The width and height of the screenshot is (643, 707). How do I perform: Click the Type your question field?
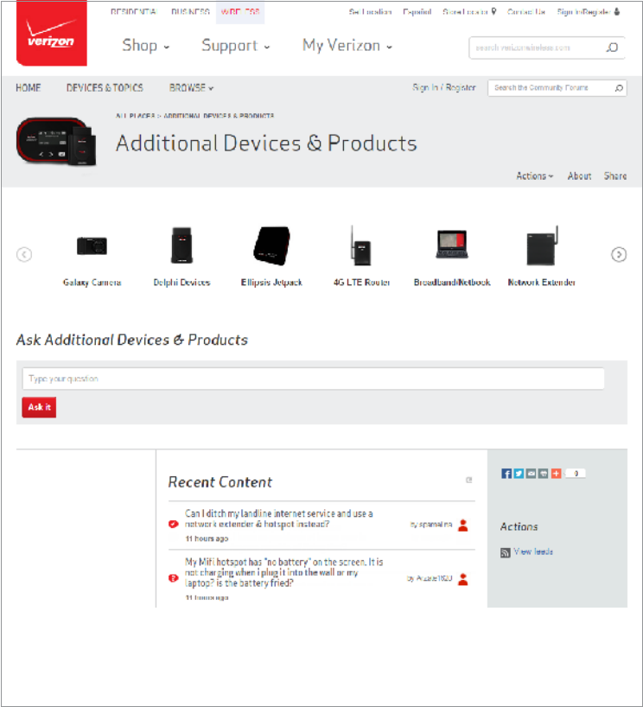(314, 379)
